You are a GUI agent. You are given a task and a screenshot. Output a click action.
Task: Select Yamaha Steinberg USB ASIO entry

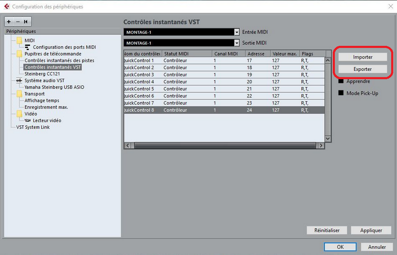coord(54,87)
